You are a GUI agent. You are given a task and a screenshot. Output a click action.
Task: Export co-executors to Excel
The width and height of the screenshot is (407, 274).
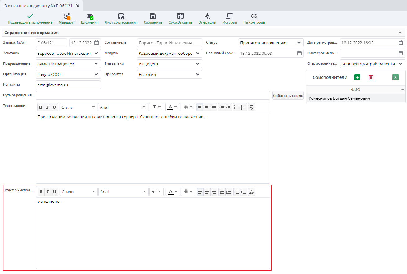tap(396, 77)
